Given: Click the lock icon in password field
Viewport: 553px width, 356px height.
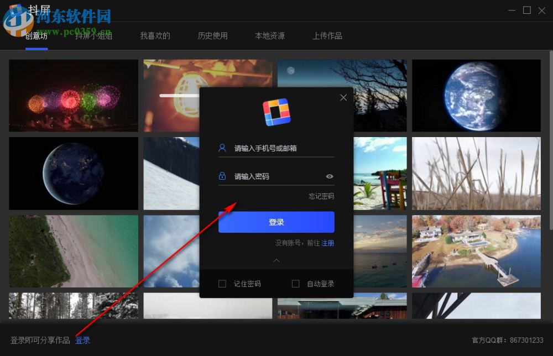Looking at the screenshot, I should coord(222,176).
